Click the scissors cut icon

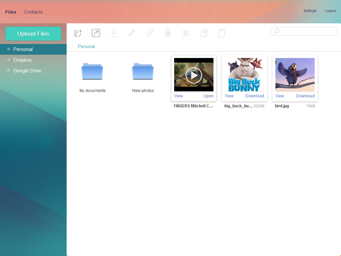tap(186, 33)
